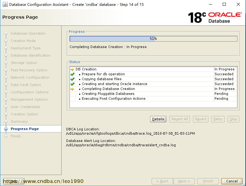Screen dimensions: 246x186
Task: Close the Database Configuration Assistant window
Action: tap(238, 4)
